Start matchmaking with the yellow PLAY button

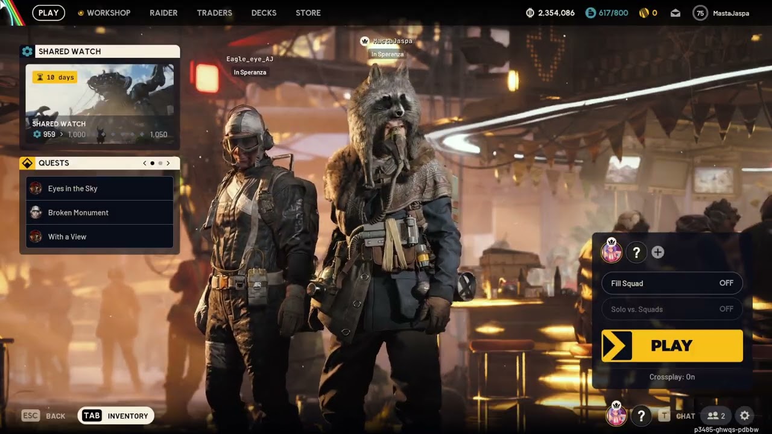672,345
